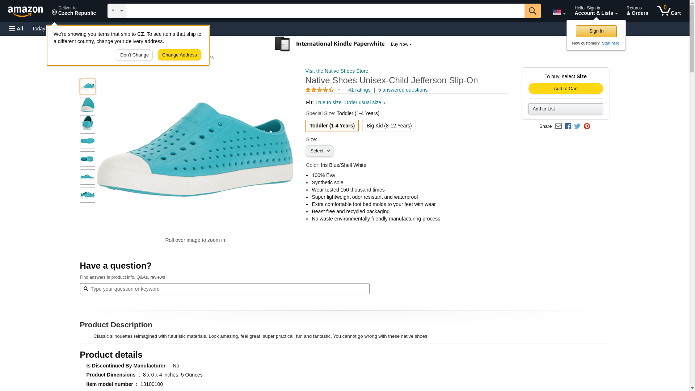Select Toddler (1-4 Years) size option

click(x=332, y=126)
